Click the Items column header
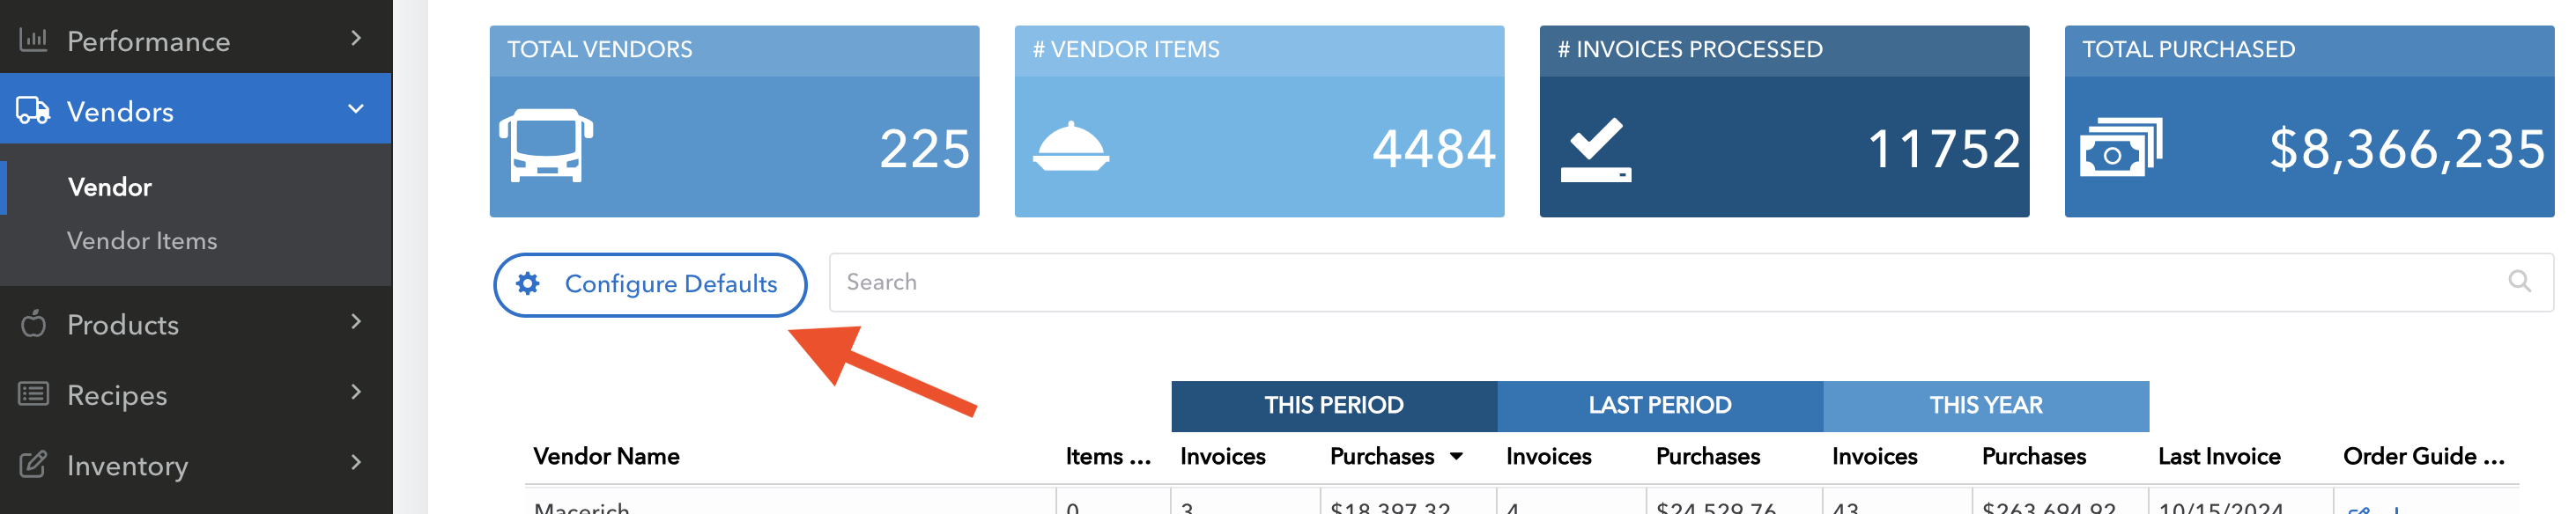The image size is (2576, 514). [x=1108, y=457]
